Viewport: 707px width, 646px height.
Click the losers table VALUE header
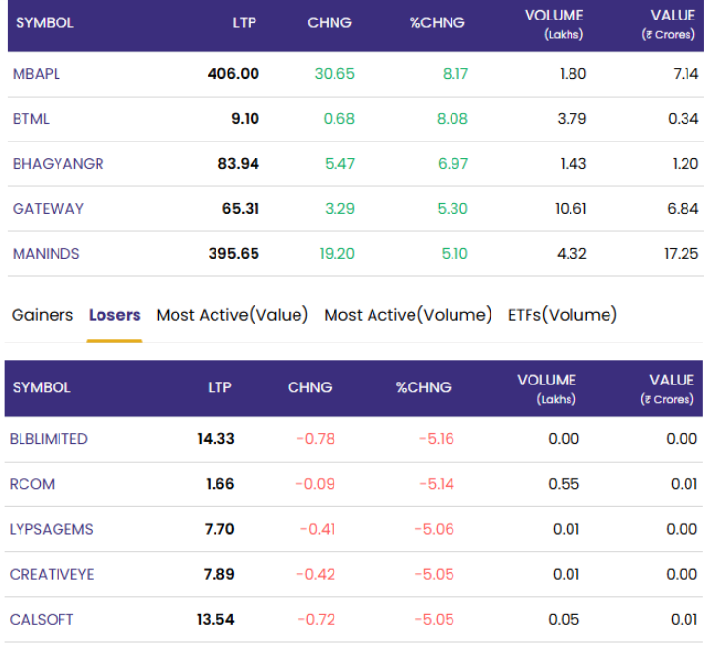(667, 388)
